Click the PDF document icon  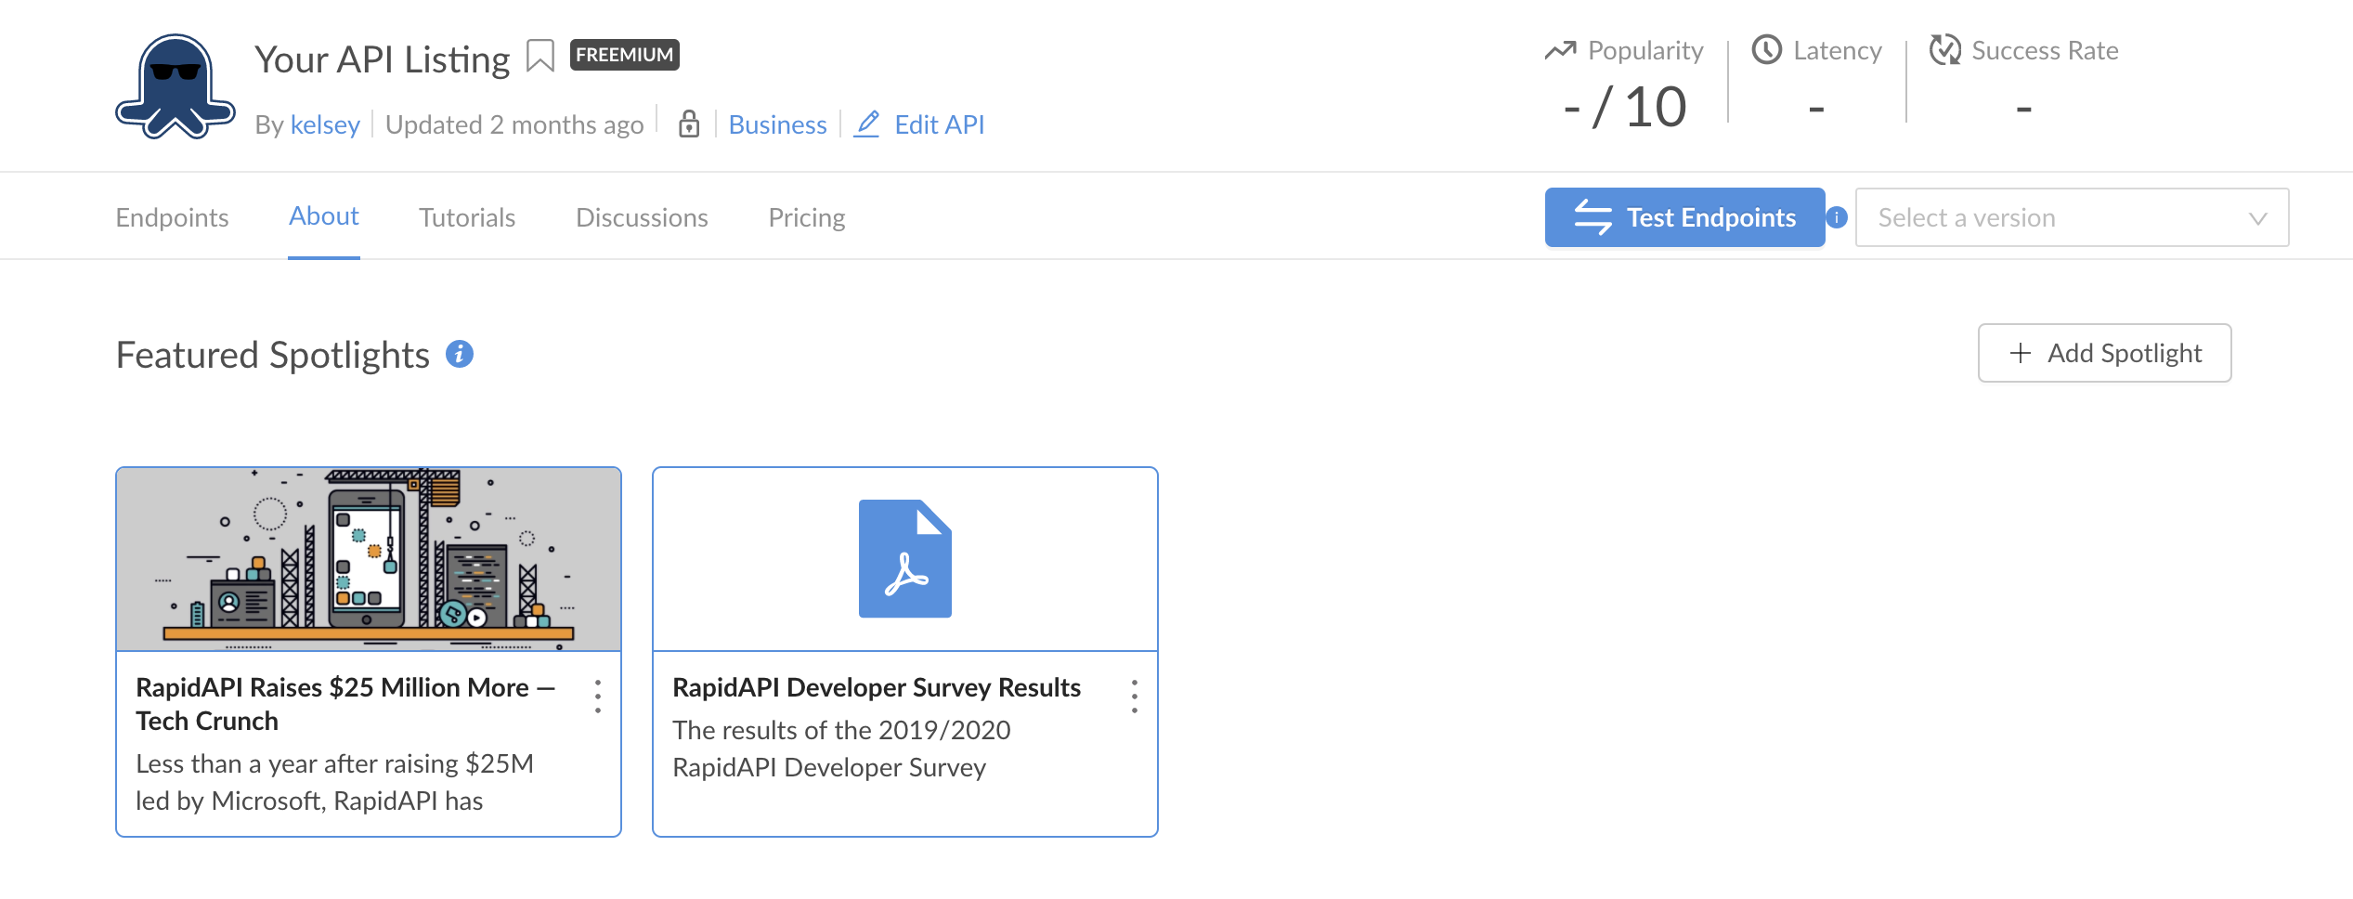coord(905,558)
